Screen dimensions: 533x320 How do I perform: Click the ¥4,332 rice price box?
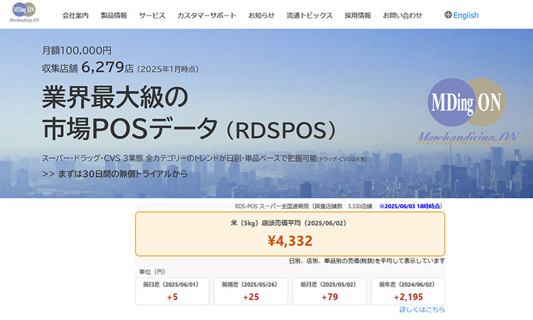click(x=290, y=233)
